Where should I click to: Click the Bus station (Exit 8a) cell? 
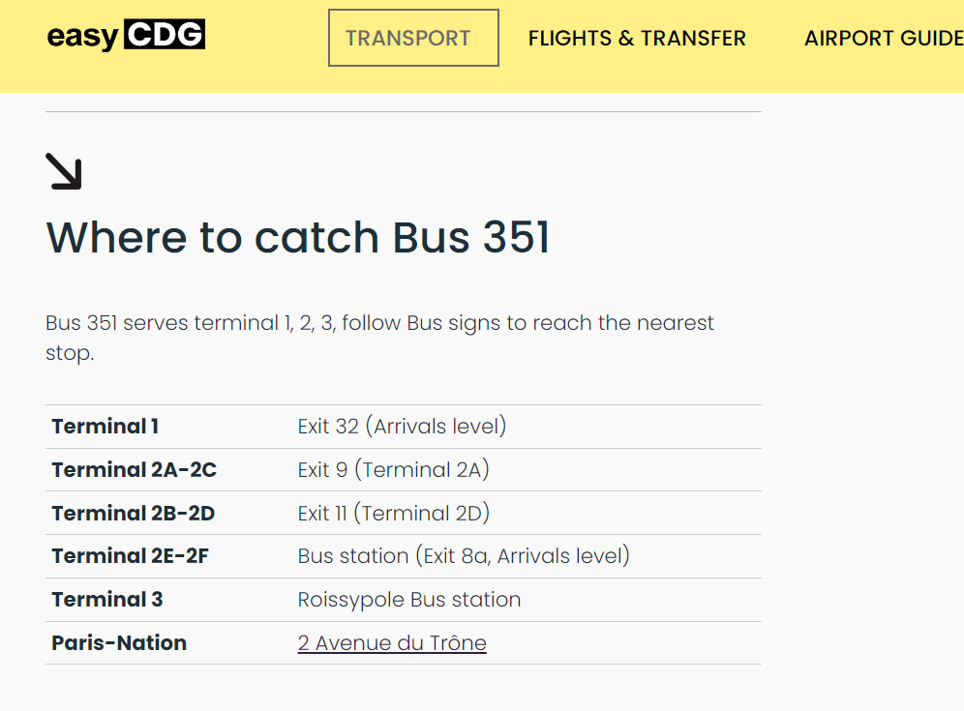(x=465, y=556)
